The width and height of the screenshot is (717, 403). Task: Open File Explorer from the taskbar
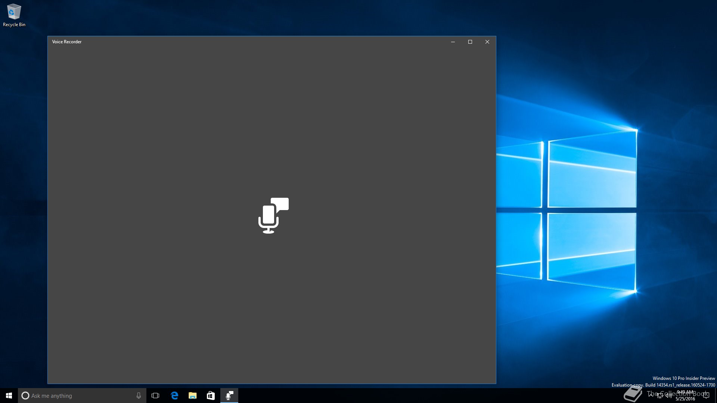pos(193,396)
